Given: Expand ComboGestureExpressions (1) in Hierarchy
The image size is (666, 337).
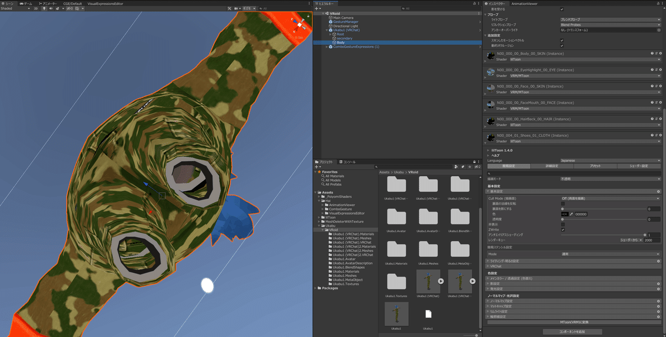Looking at the screenshot, I should (x=327, y=47).
